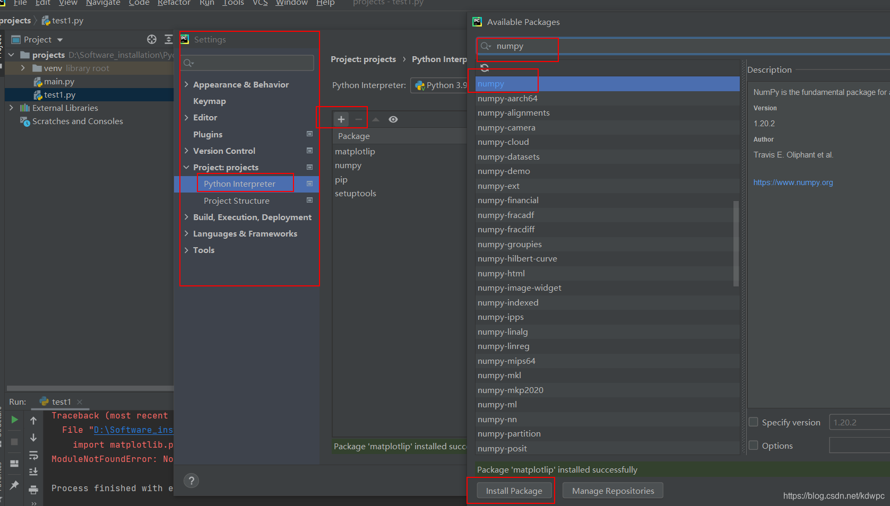Screen dimensions: 890x506
Task: Open the help question mark in Settings
Action: [x=191, y=481]
